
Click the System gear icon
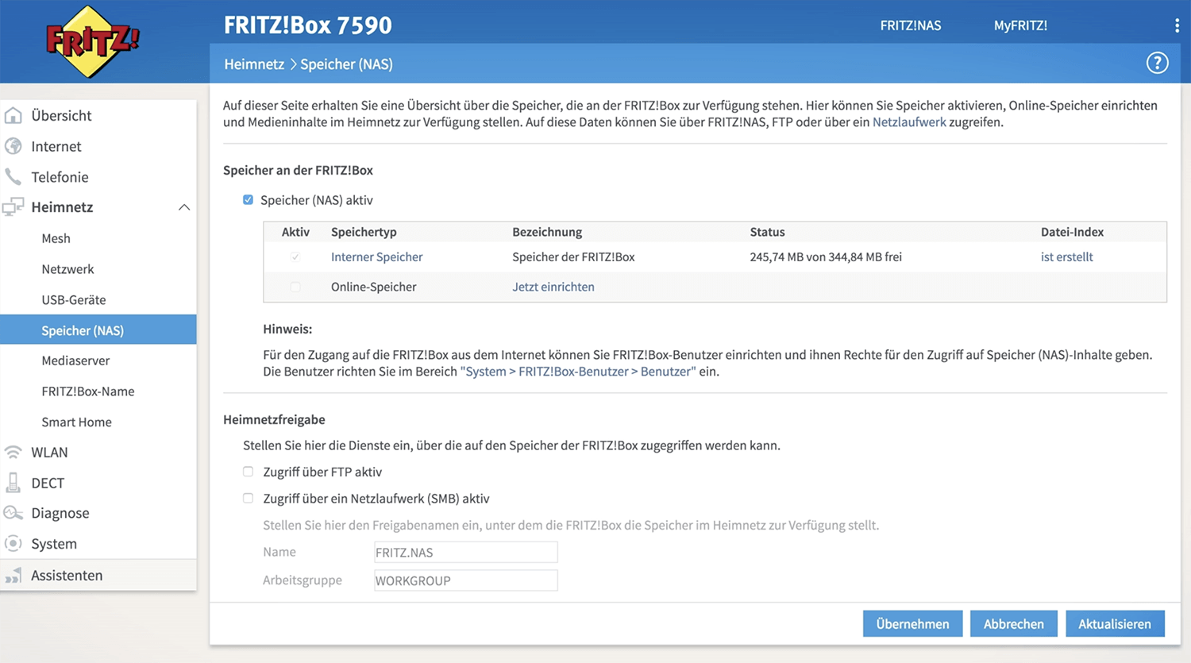click(13, 544)
